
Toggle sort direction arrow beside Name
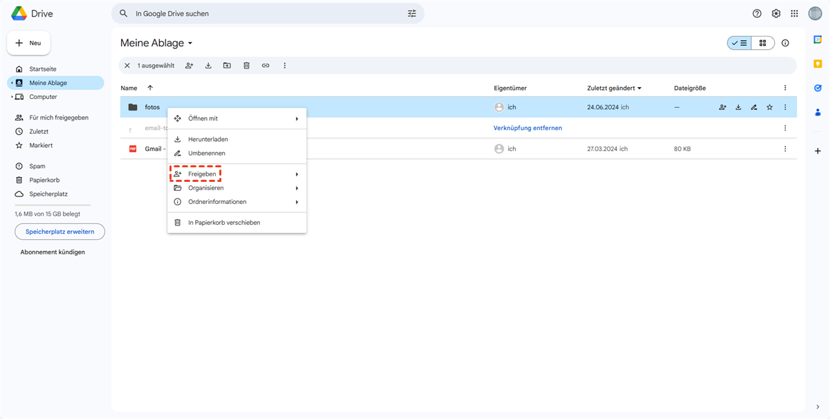click(x=150, y=88)
